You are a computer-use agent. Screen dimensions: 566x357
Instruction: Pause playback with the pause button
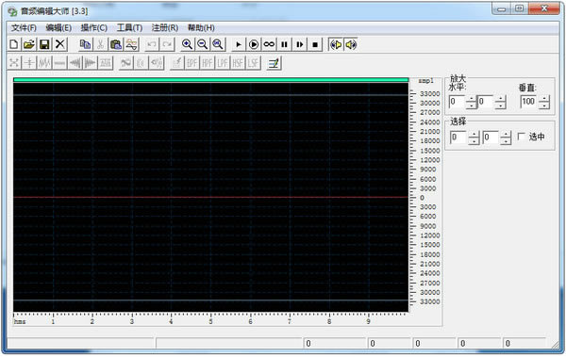pos(285,44)
